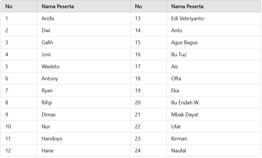Select the Waskito cell
Viewport: 262px width, 158px height.
click(84, 67)
